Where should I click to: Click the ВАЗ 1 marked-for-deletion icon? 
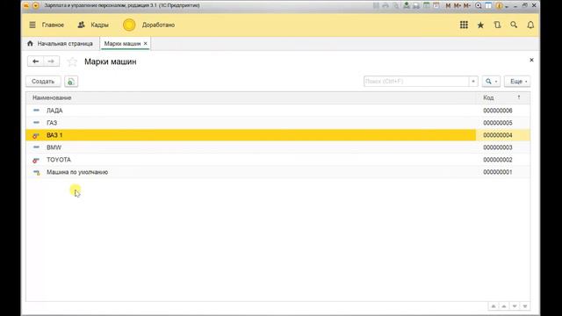[36, 135]
